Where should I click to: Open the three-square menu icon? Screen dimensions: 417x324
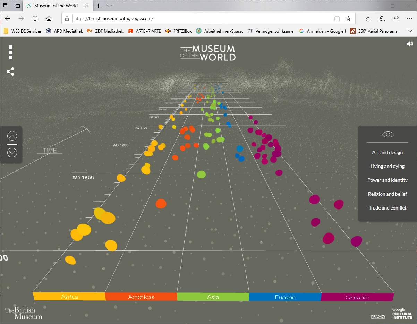[11, 52]
